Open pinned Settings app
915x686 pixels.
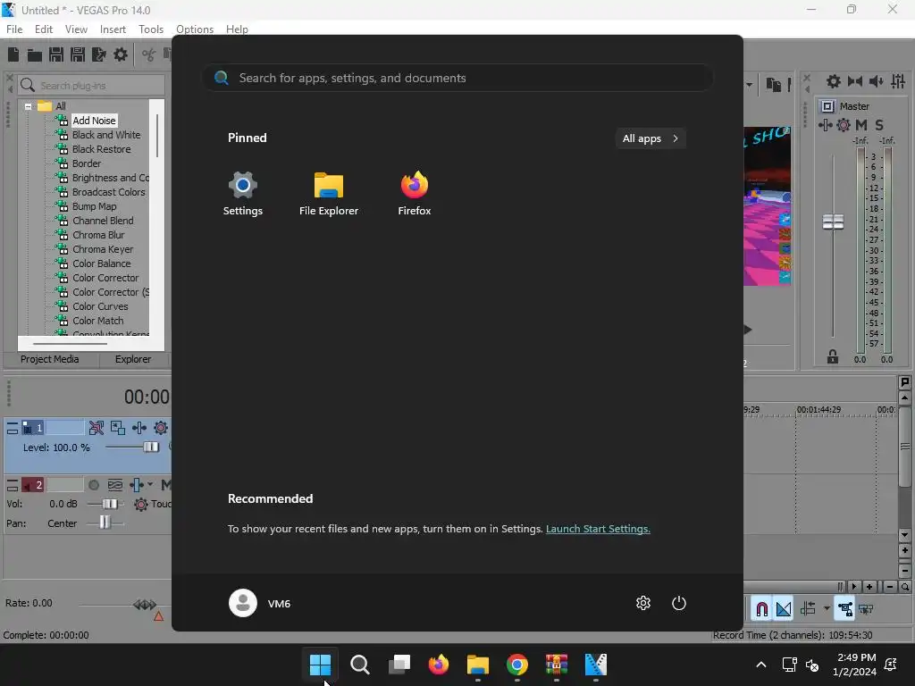pyautogui.click(x=243, y=194)
